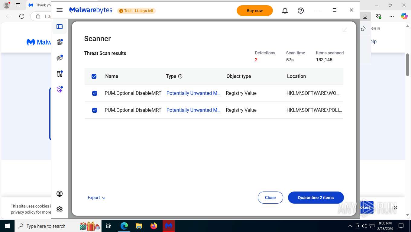Click the Edge page vertical scrollbar
Image resolution: width=411 pixels, height=232 pixels.
[407, 65]
